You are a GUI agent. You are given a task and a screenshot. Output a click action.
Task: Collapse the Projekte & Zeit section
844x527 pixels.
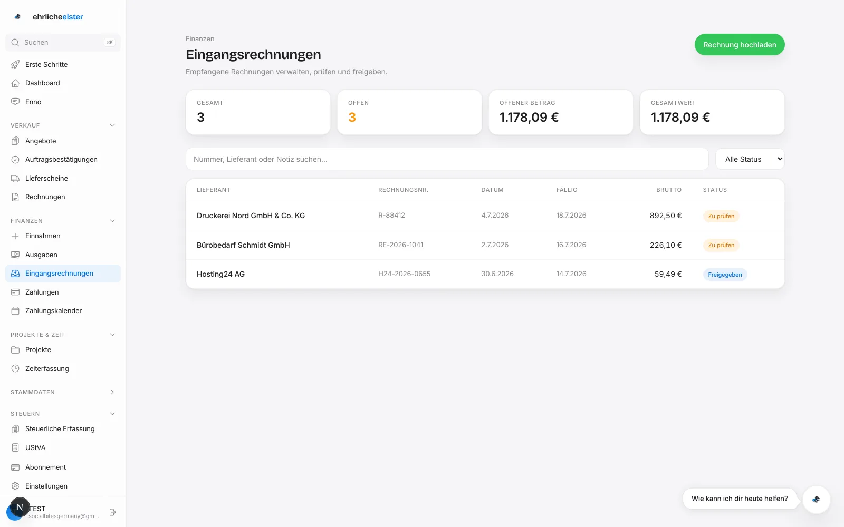tap(112, 335)
